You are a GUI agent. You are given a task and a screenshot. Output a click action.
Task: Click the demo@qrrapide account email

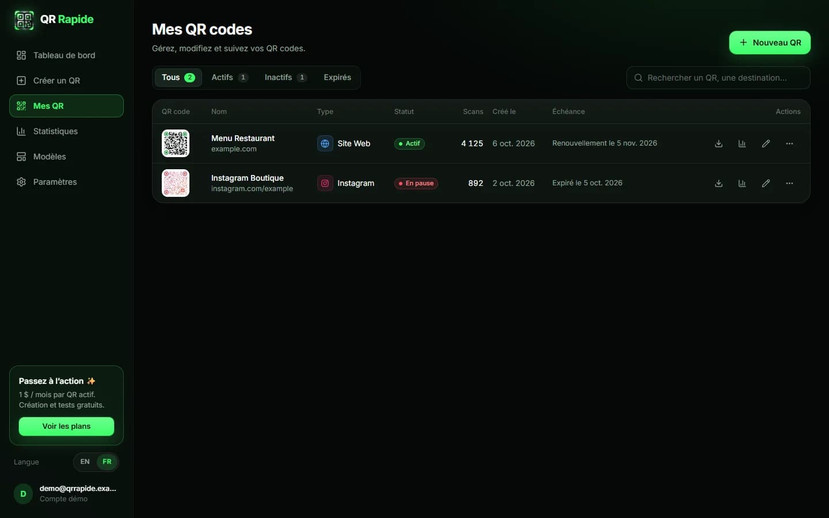click(78, 489)
